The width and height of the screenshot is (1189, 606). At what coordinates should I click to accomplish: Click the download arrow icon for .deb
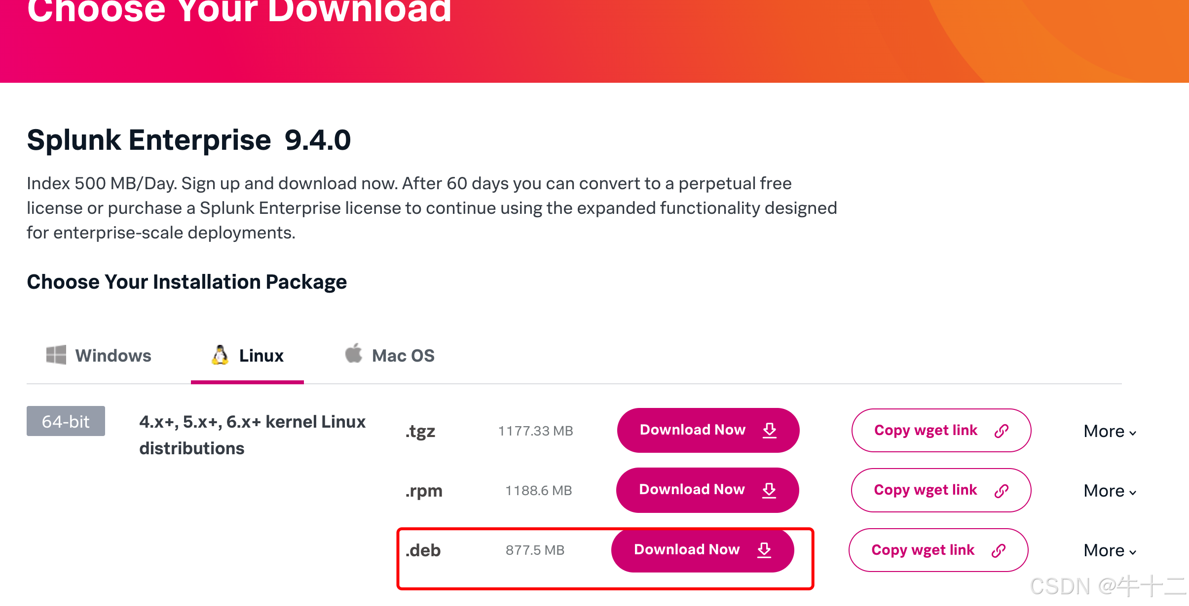click(764, 550)
